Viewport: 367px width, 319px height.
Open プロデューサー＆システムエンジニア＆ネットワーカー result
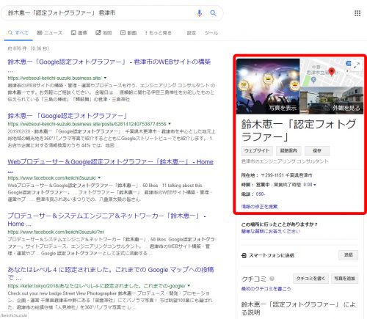(x=106, y=219)
